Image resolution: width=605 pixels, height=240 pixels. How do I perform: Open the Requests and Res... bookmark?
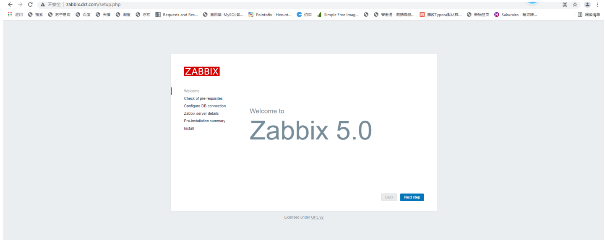[x=177, y=15]
